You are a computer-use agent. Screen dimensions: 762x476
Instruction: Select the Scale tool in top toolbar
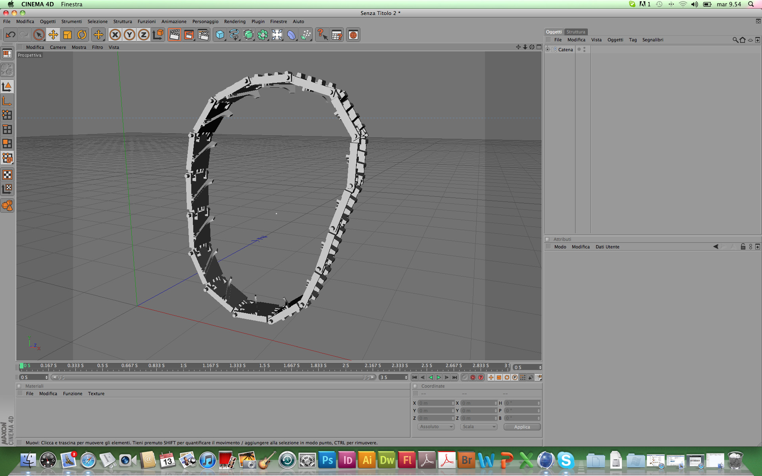67,35
